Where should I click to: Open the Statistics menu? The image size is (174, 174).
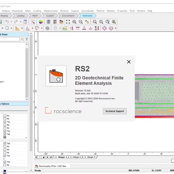click(111, 11)
